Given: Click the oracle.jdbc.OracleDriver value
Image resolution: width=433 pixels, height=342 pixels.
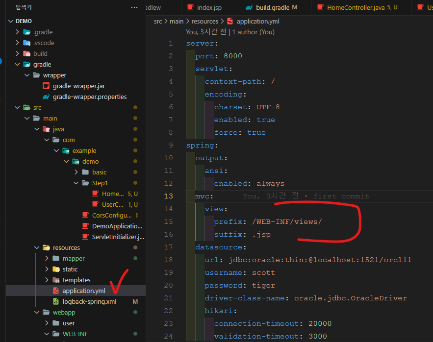Looking at the screenshot, I should coord(351,298).
